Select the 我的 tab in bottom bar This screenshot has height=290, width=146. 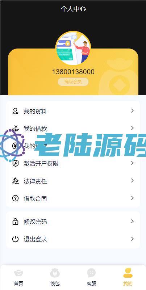pyautogui.click(x=128, y=277)
